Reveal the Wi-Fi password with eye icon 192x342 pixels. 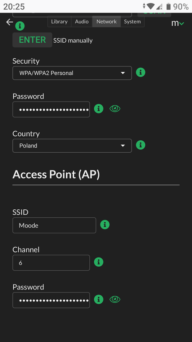click(115, 108)
